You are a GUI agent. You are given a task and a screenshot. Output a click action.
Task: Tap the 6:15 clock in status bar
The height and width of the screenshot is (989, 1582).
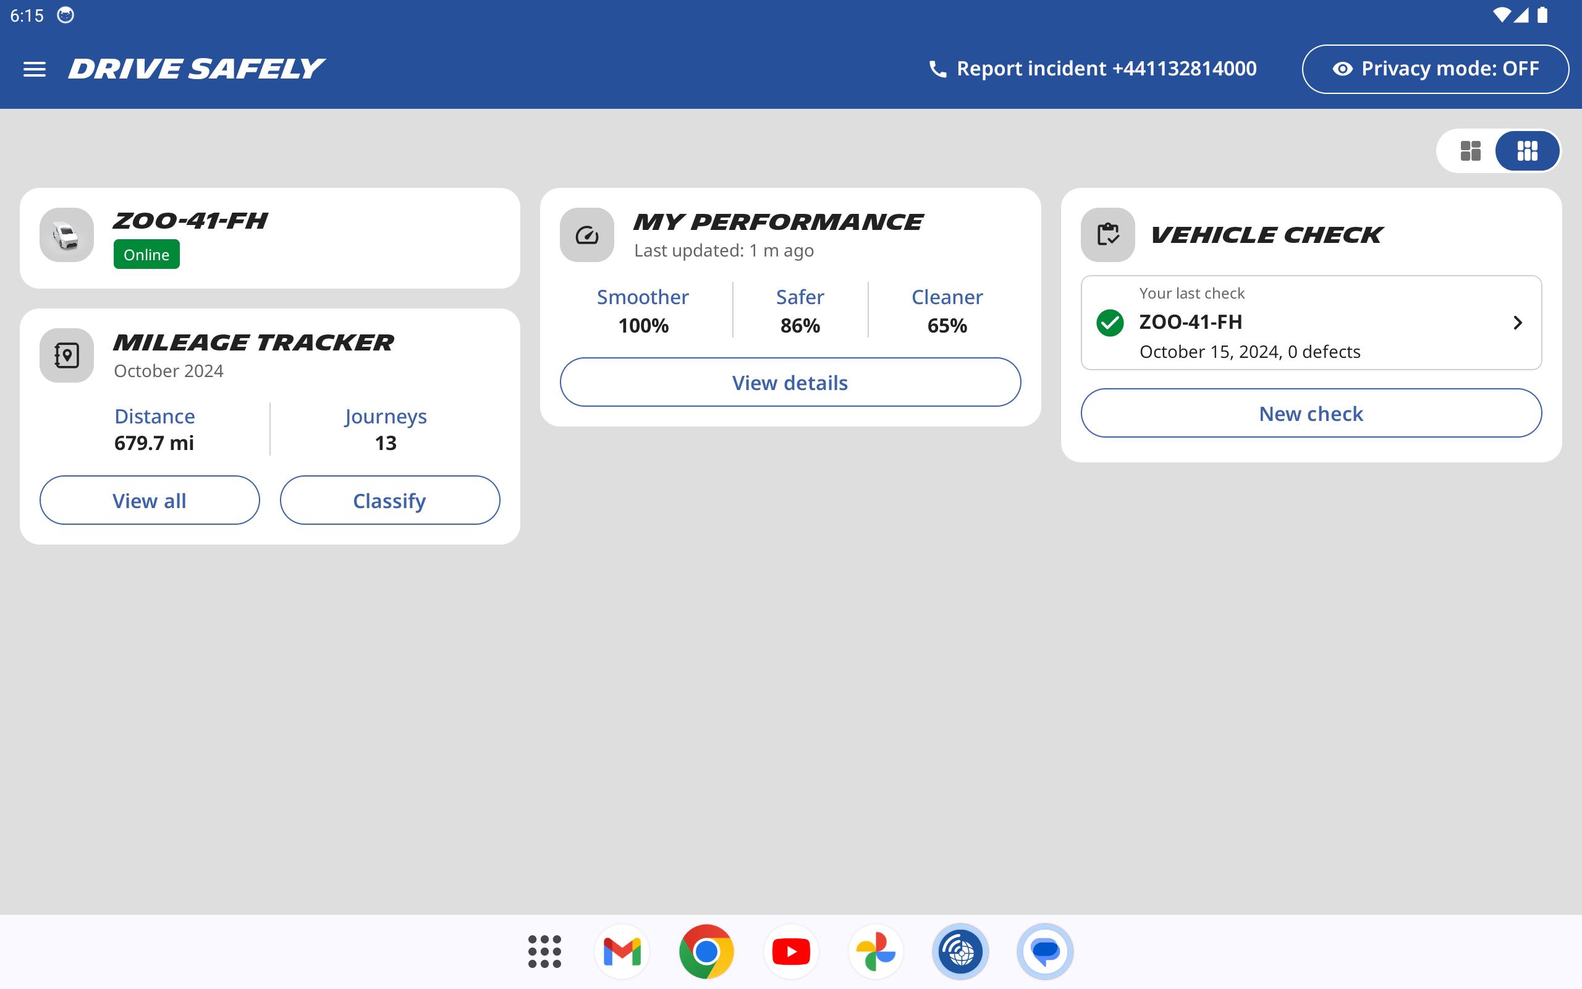[x=27, y=15]
